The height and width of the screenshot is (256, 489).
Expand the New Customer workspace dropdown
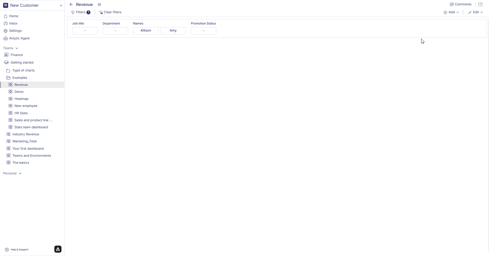pyautogui.click(x=61, y=5)
